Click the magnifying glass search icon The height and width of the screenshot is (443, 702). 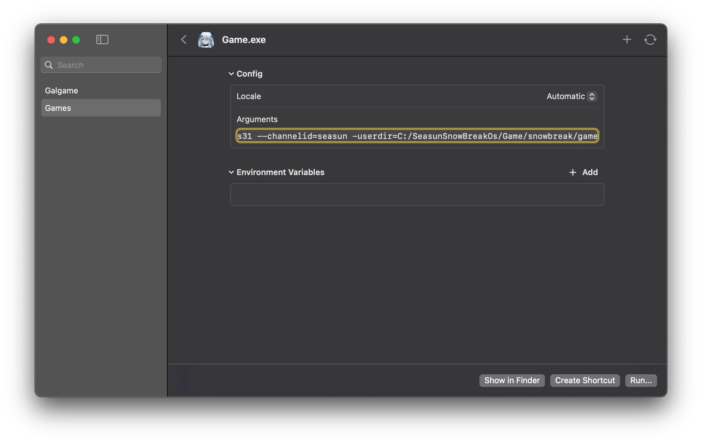[x=49, y=65]
